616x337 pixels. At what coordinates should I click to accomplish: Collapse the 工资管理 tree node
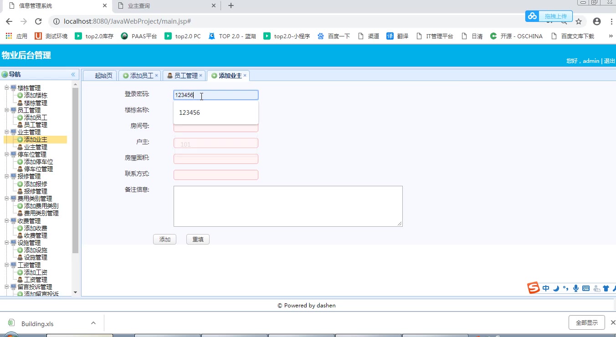7,265
